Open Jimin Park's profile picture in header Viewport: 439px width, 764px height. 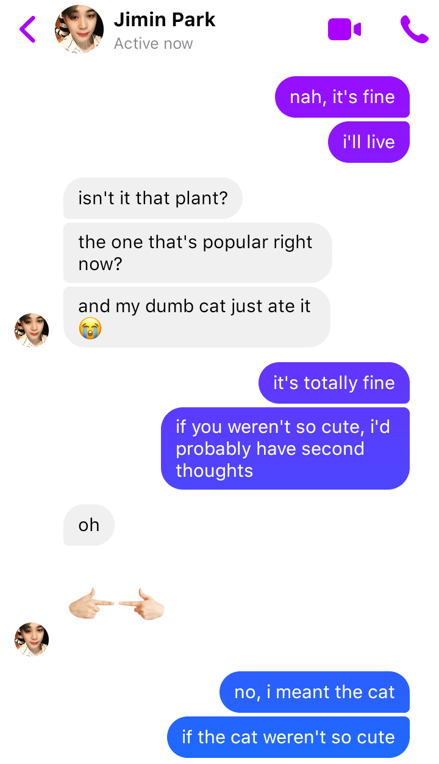click(79, 29)
